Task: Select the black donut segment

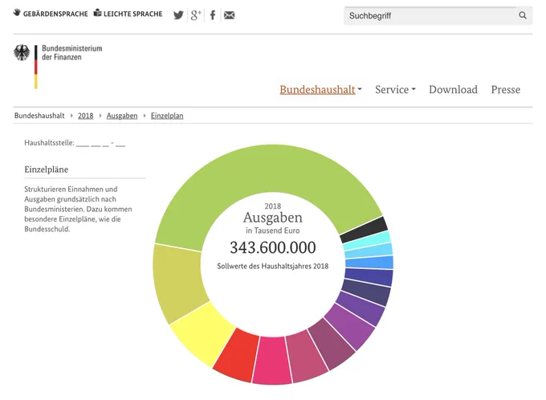Action: point(364,230)
